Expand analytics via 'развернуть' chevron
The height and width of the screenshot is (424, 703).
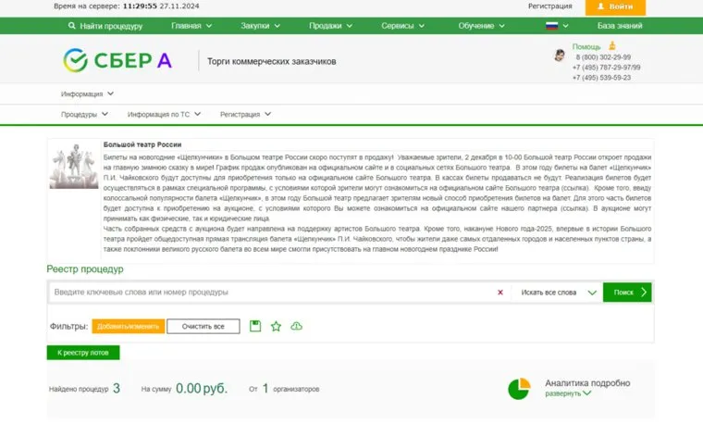569,393
